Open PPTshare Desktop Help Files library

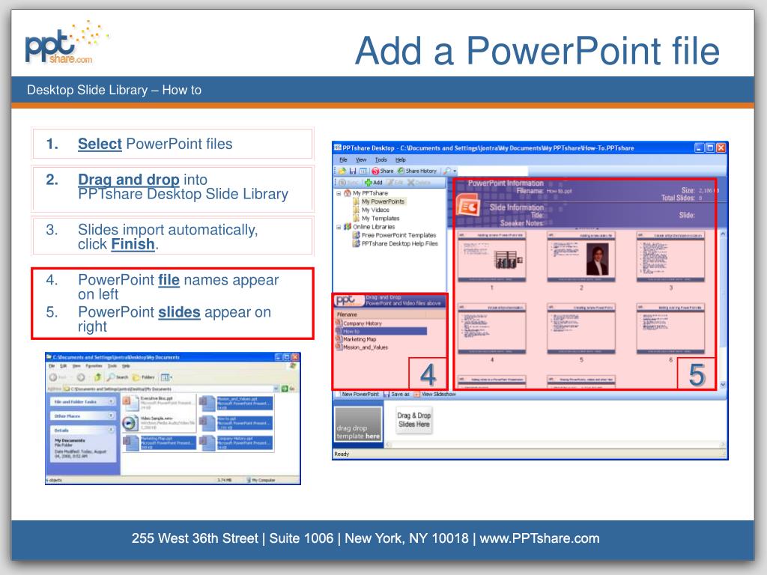click(395, 243)
